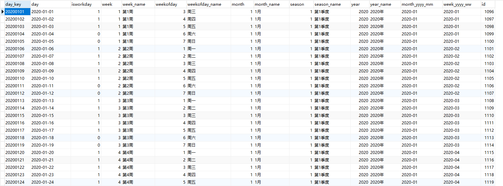Screen dimensions: 503x186
Task: Select the id cell 1100
Action: [x=488, y=41]
